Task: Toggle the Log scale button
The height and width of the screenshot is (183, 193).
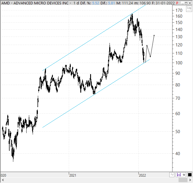Action: coord(189,9)
